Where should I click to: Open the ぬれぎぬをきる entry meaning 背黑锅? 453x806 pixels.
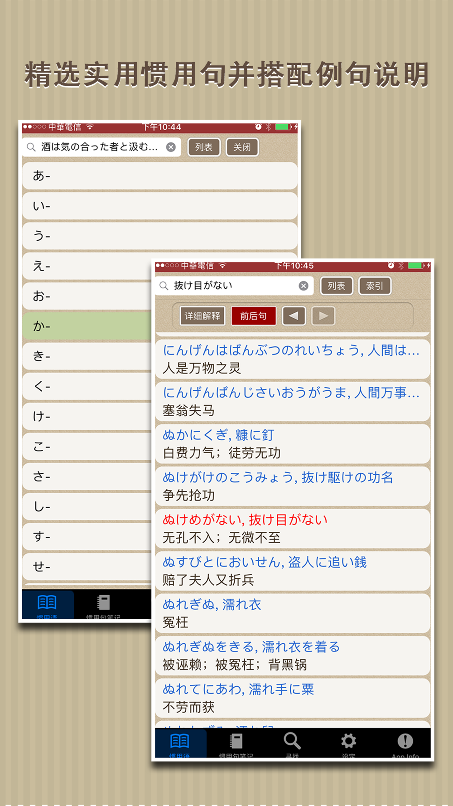pos(293,655)
